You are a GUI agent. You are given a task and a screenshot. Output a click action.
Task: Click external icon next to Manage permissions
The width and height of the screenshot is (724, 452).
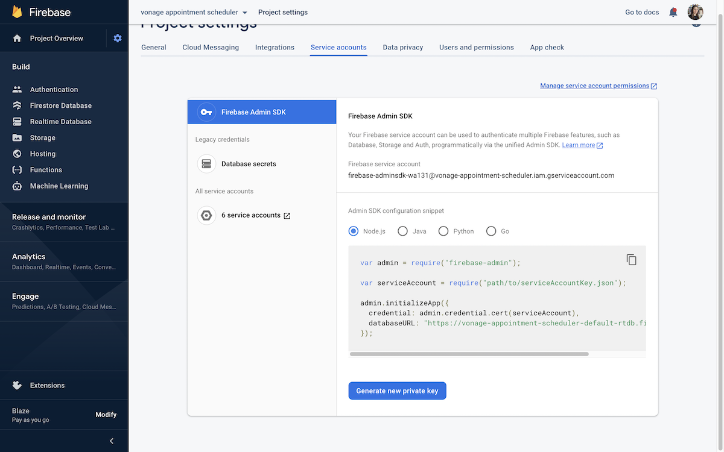tap(654, 86)
